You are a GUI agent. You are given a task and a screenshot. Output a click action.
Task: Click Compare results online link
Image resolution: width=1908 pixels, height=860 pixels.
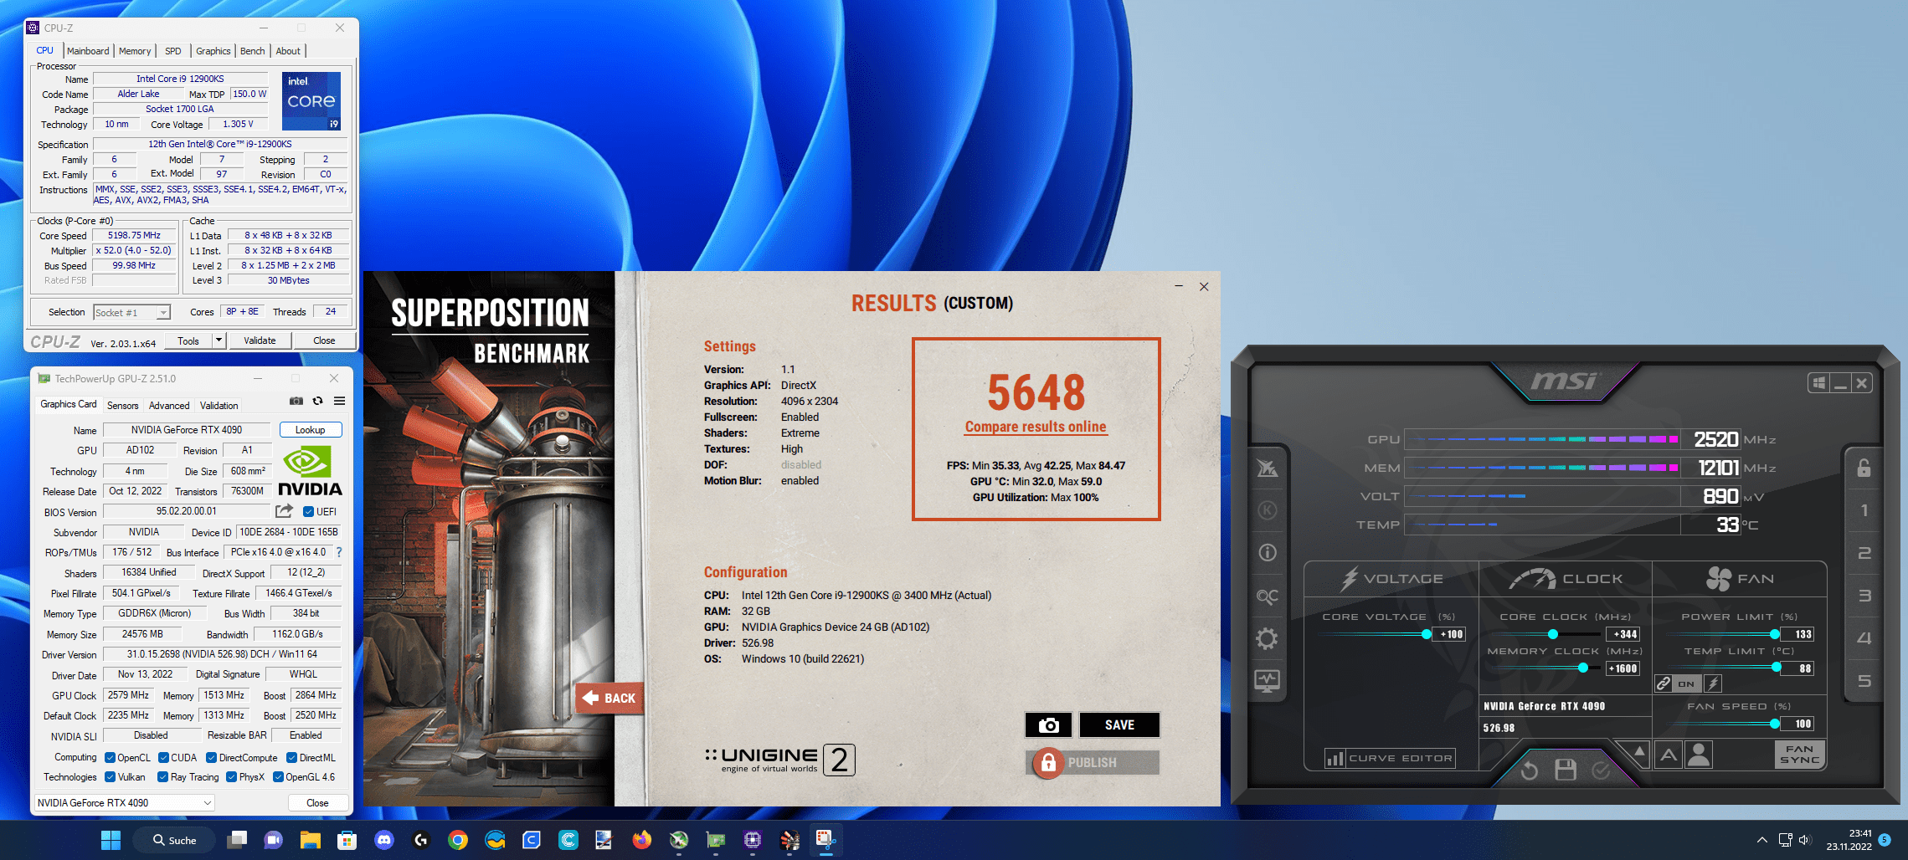(x=1036, y=427)
